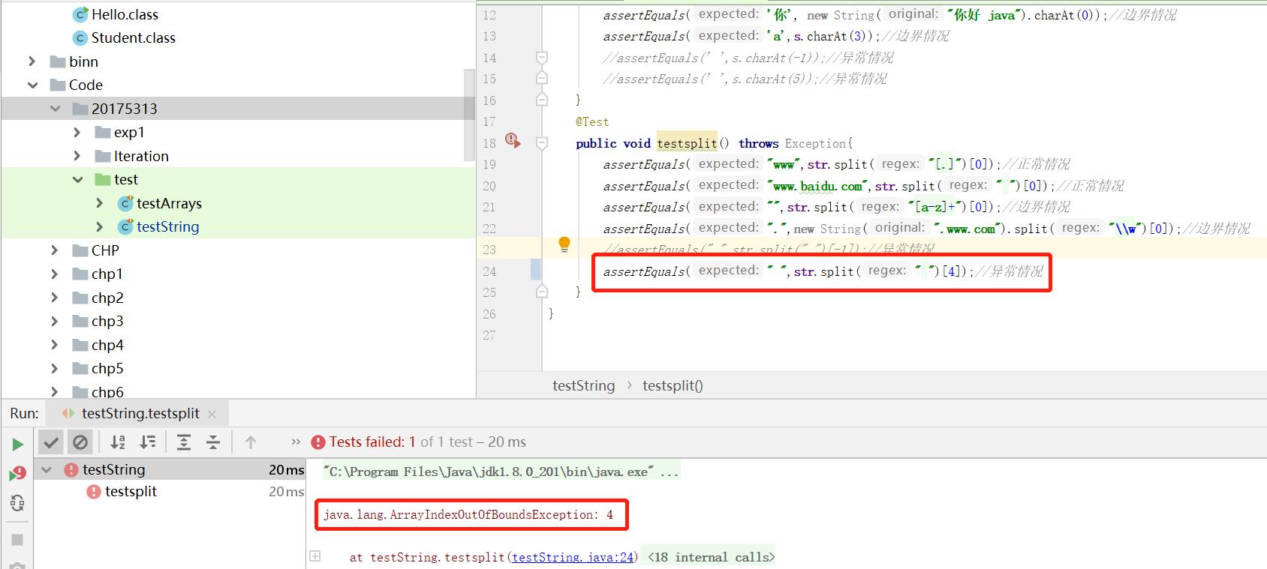Click the @Test annotation at line 17
The height and width of the screenshot is (569, 1267).
pos(592,121)
